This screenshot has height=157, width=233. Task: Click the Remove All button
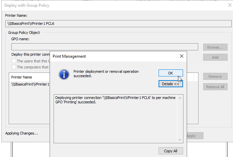coord(215,87)
